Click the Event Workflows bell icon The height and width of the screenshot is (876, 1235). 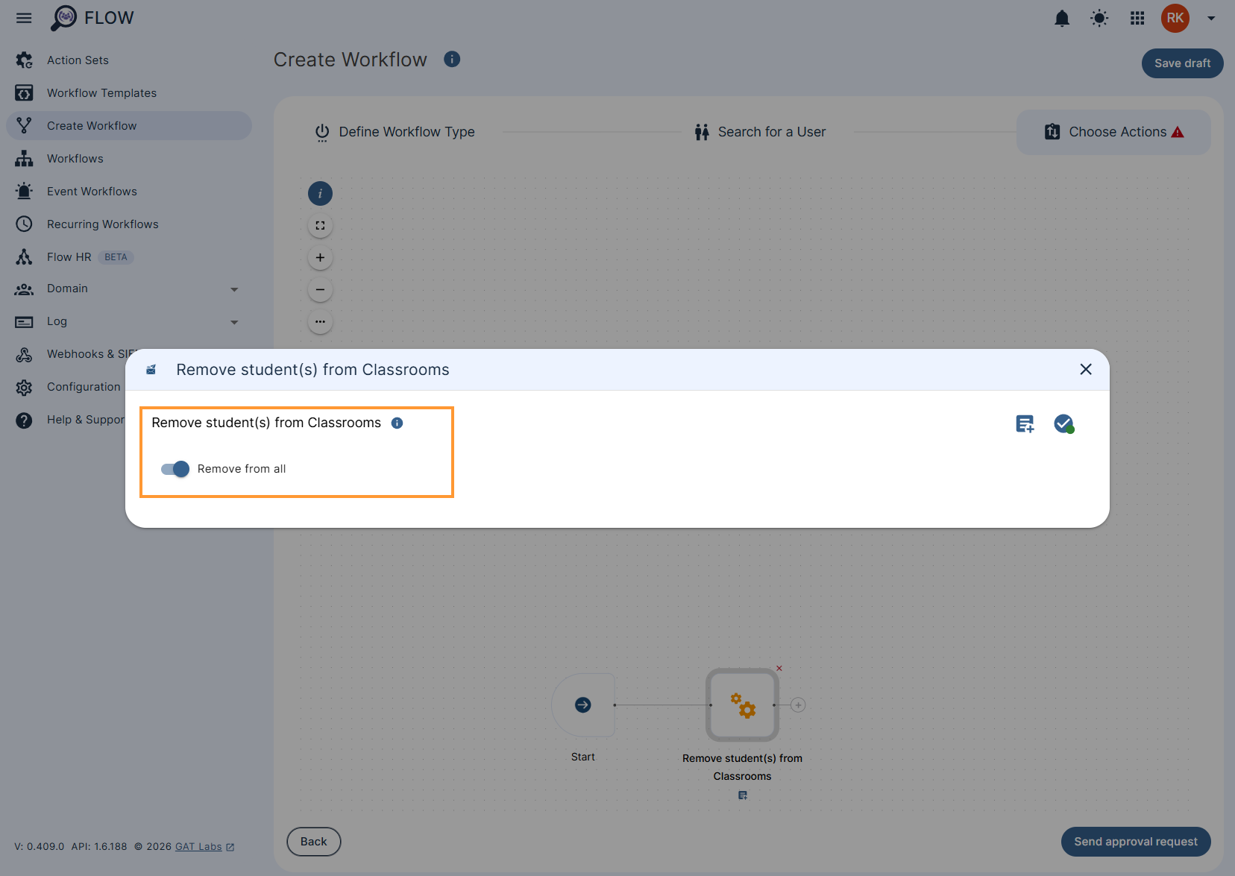point(24,191)
